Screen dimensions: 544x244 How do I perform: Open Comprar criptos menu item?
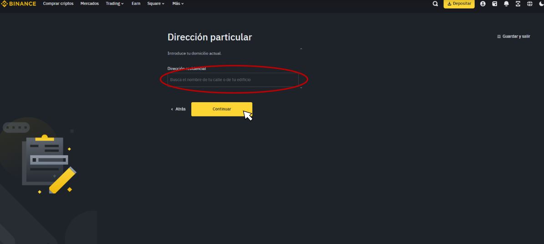pyautogui.click(x=58, y=4)
